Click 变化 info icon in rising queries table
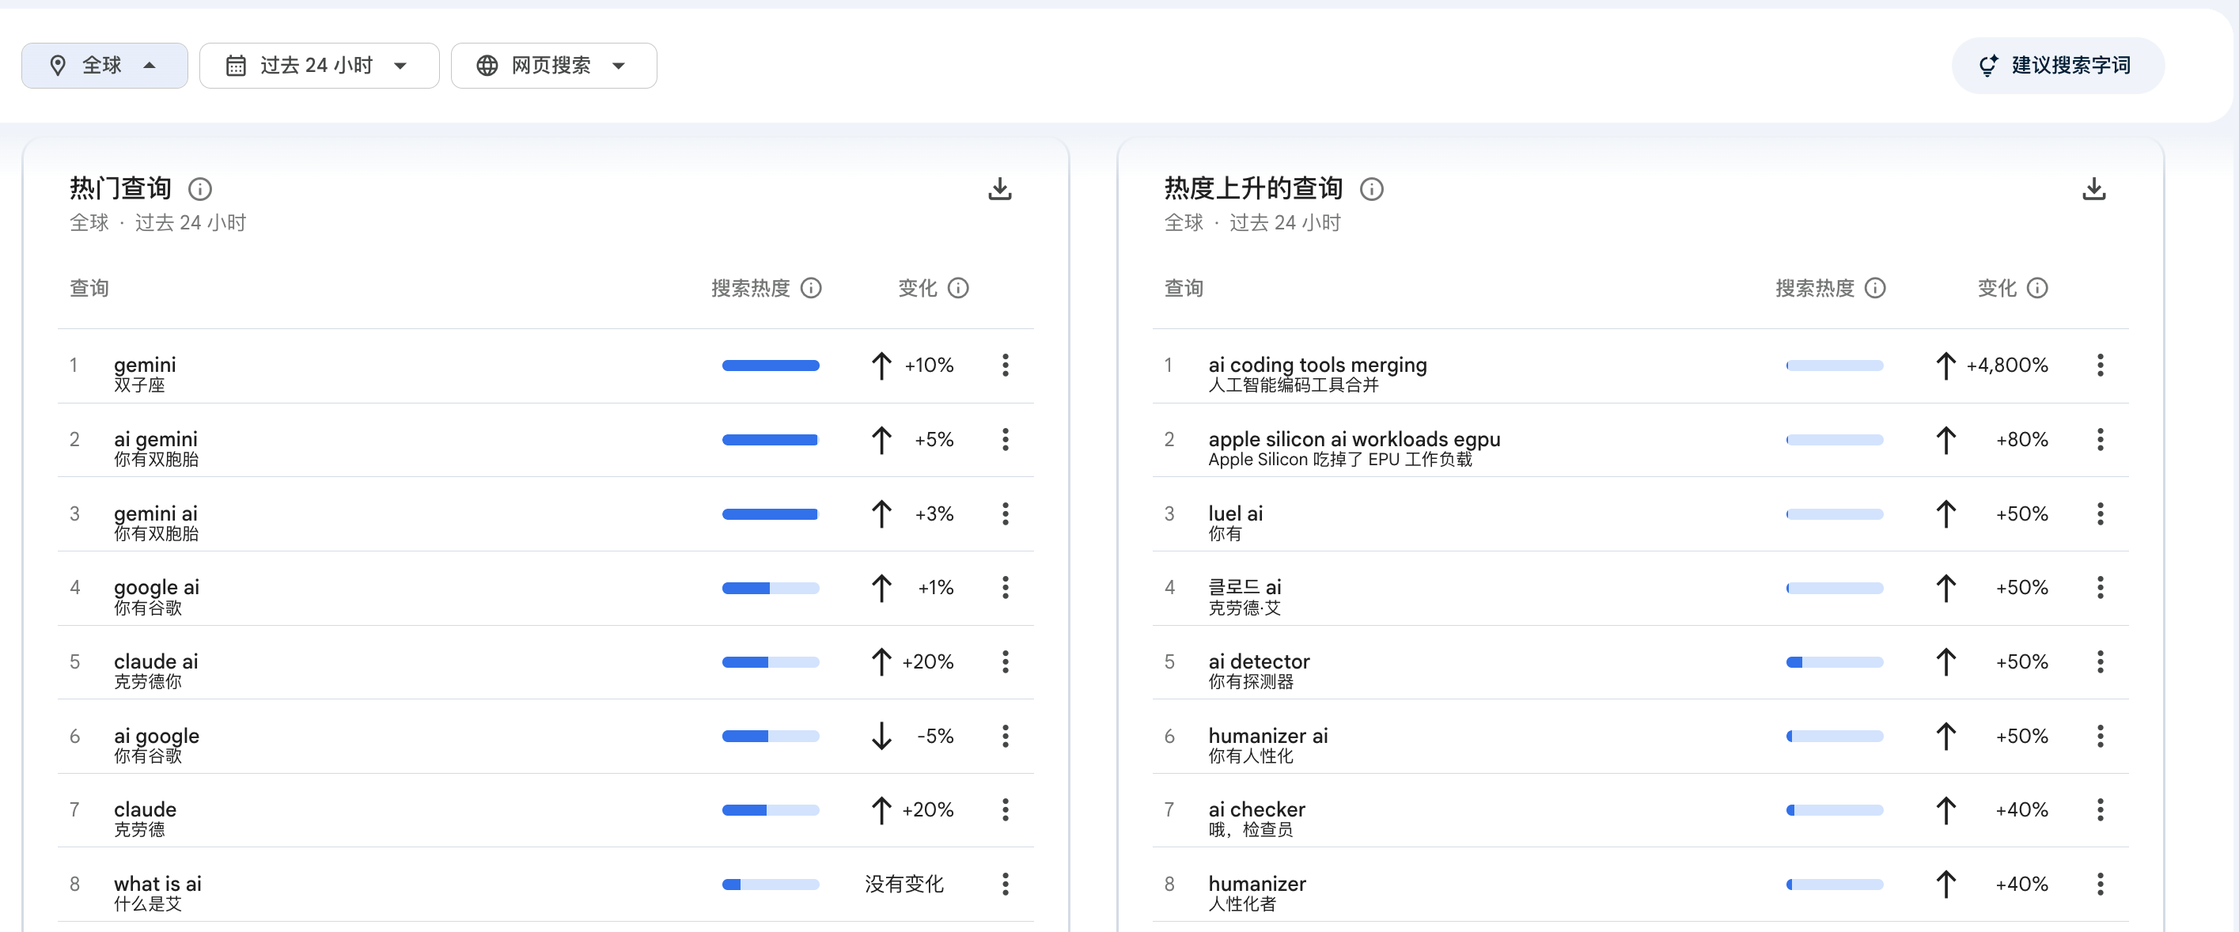2239x932 pixels. click(2037, 288)
